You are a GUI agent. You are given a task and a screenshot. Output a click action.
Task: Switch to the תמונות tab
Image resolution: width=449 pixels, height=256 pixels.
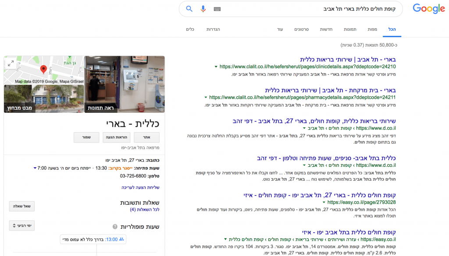(350, 29)
